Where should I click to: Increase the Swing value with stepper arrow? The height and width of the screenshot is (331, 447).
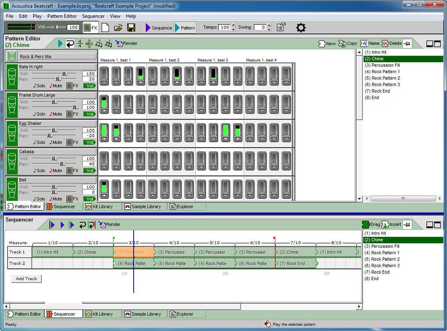[x=269, y=25]
